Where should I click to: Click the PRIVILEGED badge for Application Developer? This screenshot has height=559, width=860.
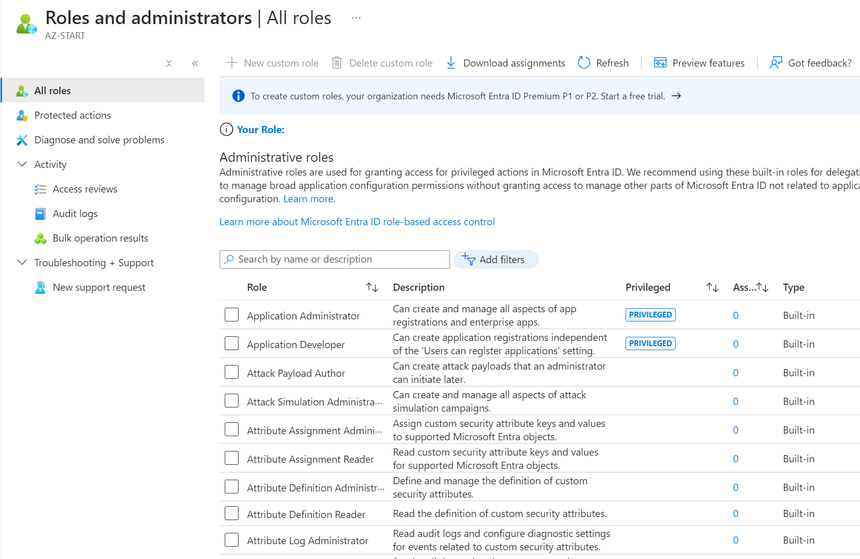pyautogui.click(x=650, y=343)
